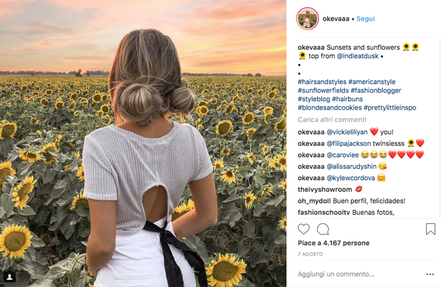The height and width of the screenshot is (287, 441).
Task: Save post with bookmark icon
Action: 430,229
